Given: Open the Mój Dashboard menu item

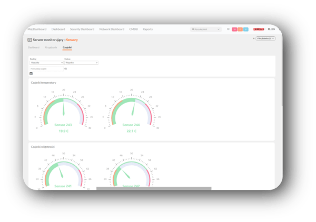Looking at the screenshot, I should pos(37,29).
